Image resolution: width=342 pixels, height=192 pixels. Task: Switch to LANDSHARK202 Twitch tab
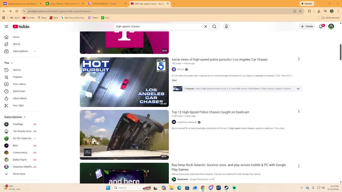[x=107, y=3]
